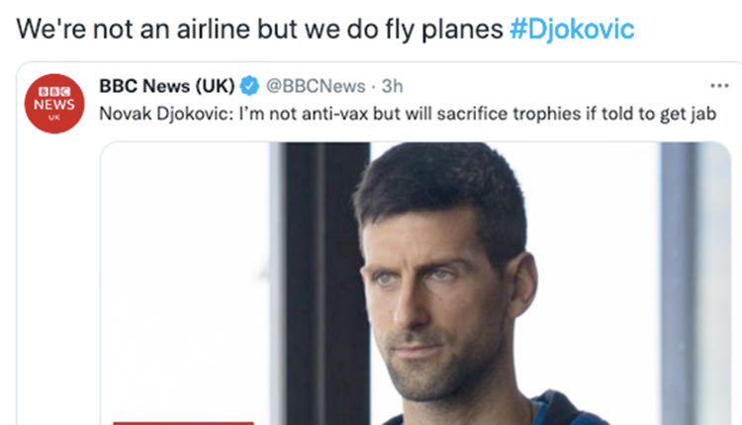742x425 pixels.
Task: Open the three-dot more options menu
Action: point(719,86)
